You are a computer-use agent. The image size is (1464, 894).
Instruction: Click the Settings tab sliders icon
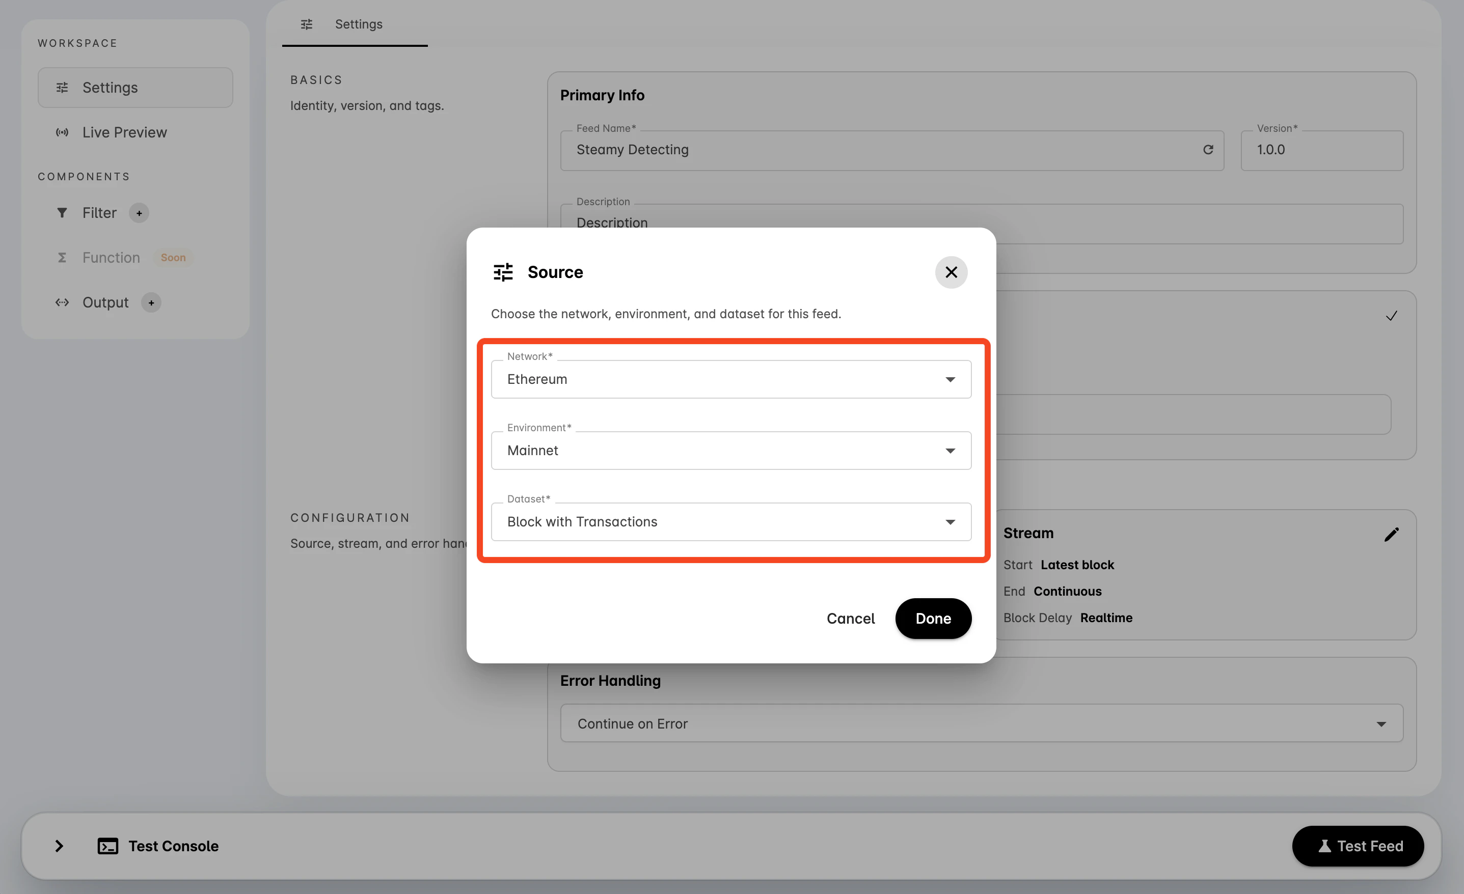307,24
